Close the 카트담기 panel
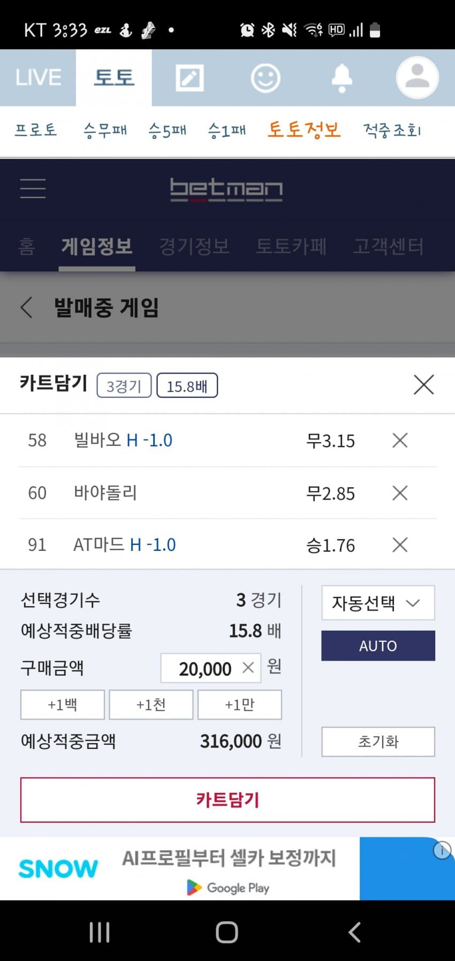 (x=423, y=385)
